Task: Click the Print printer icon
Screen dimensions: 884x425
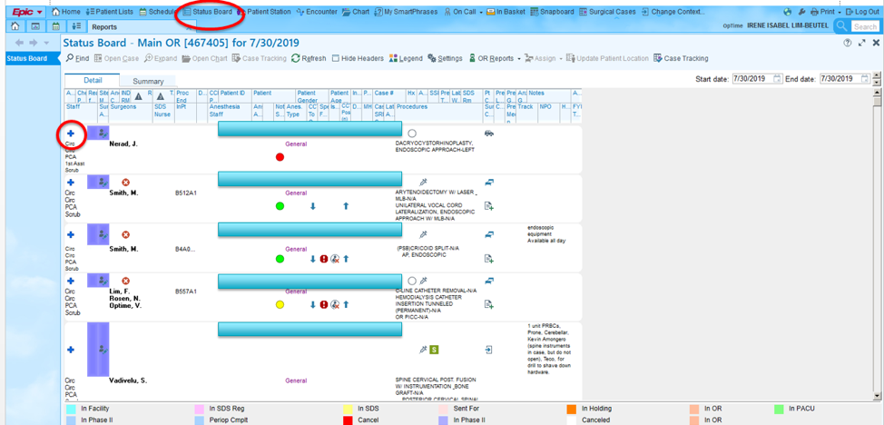Action: (x=814, y=12)
